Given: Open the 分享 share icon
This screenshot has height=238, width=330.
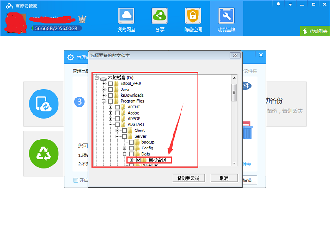Looking at the screenshot, I should (x=159, y=16).
